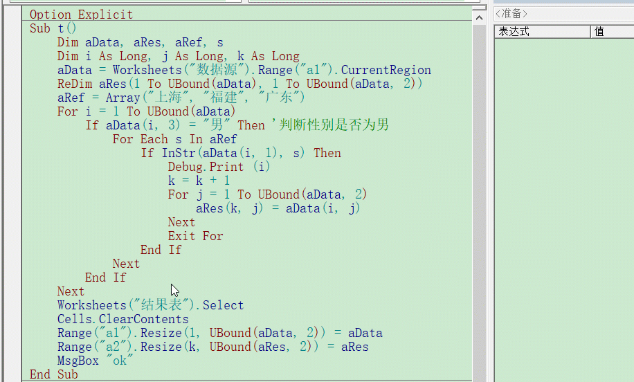Click the code window vertical scrollbar track

click(x=479, y=202)
